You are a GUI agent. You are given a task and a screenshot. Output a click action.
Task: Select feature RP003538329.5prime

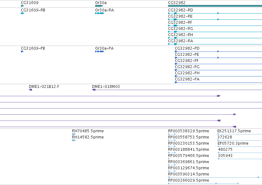point(188,131)
